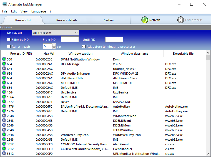The height and width of the screenshot is (157, 211).
Task: Click the Alternate TaskManager title bar icon
Action: 5,4
